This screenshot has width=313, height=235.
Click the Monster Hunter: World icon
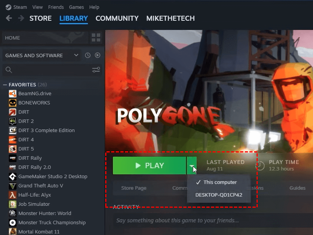click(x=13, y=213)
